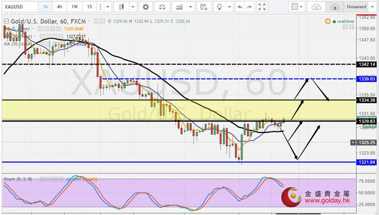This screenshot has width=379, height=215.
Task: Select the 1h timeframe
Action: 45,7
